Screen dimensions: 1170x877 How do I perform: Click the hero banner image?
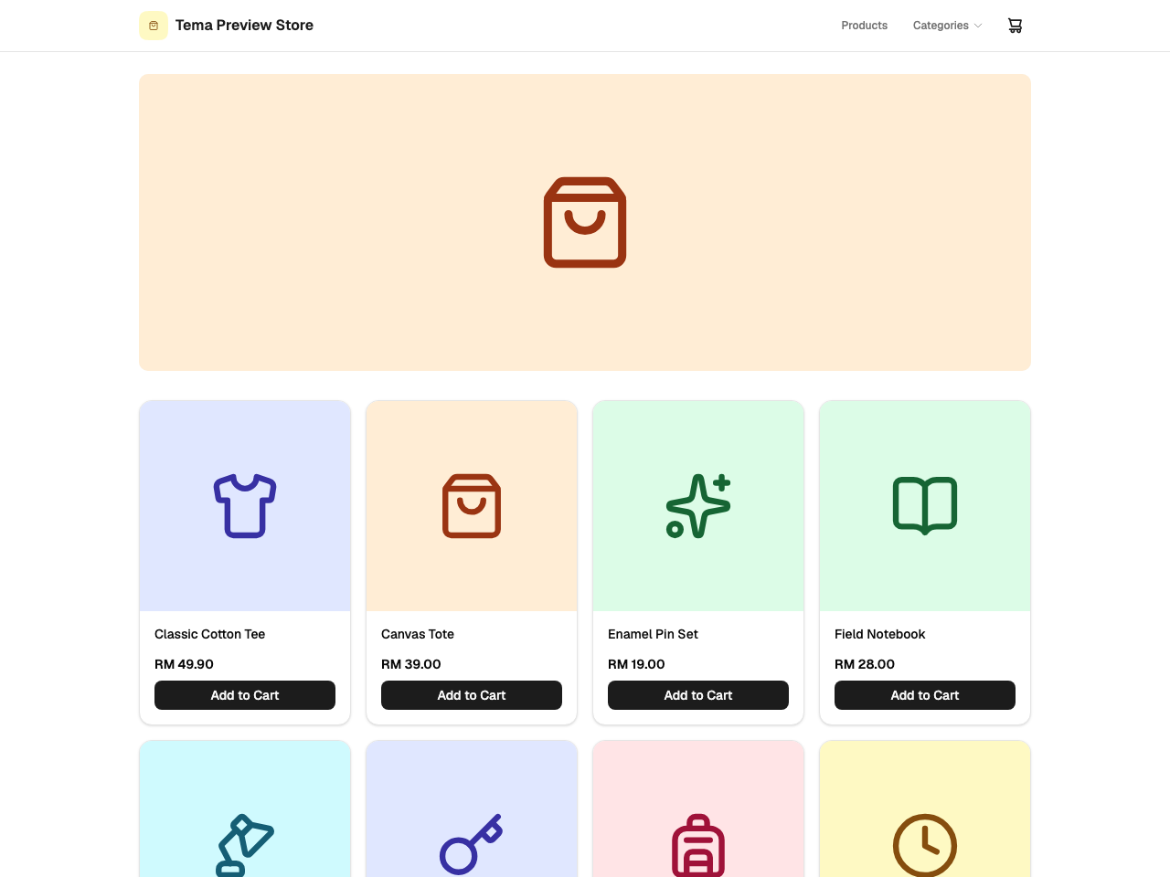(x=585, y=222)
